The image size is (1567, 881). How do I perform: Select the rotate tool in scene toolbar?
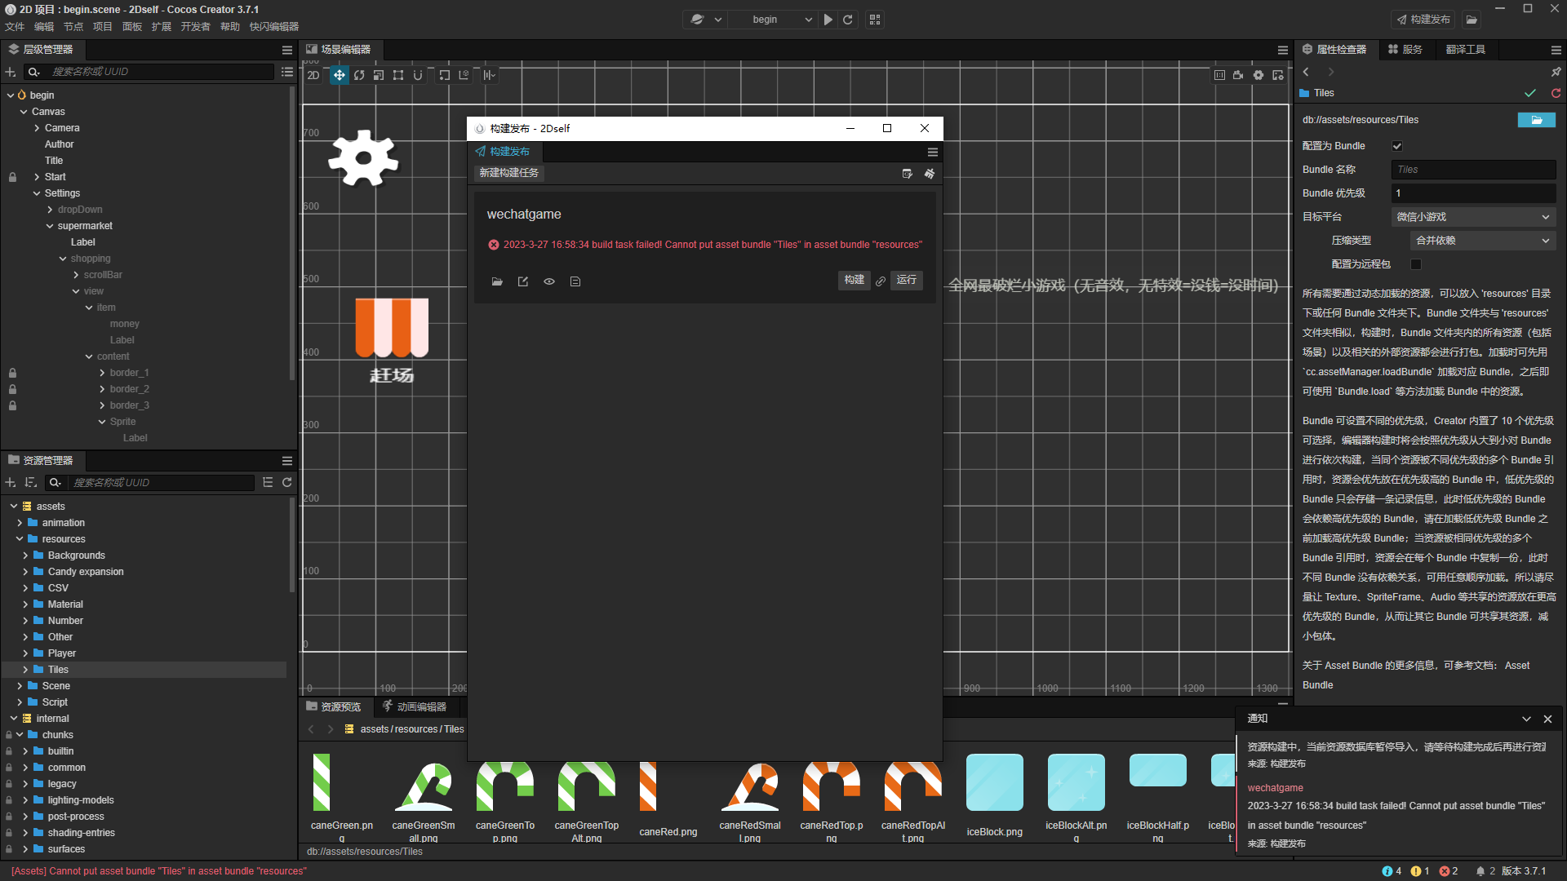359,75
